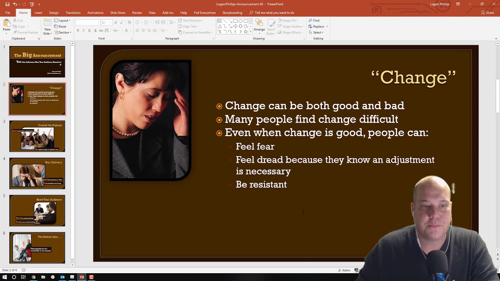Select the straight line shape
Image resolution: width=500 pixels, height=281 pixels.
click(x=225, y=21)
